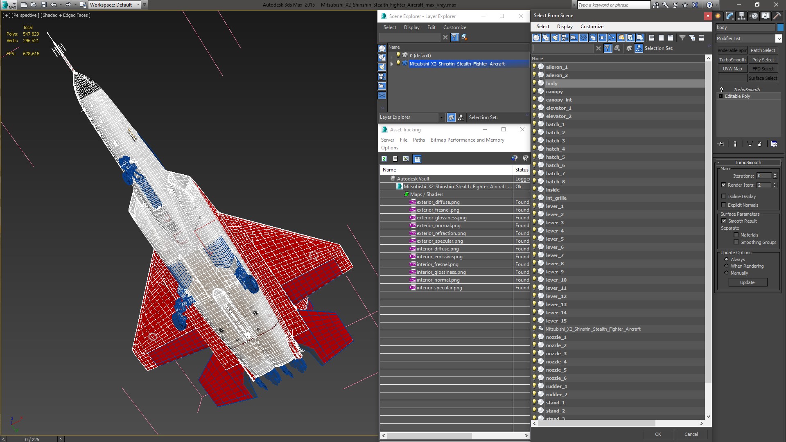
Task: Uncheck the Smooth Result checkbox
Action: 723,221
